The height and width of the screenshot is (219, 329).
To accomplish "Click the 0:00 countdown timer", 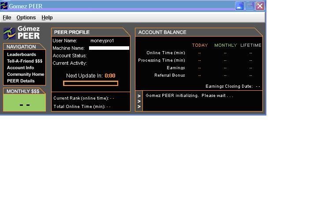I will click(110, 76).
